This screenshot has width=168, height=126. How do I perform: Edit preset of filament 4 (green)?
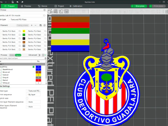[45, 35]
